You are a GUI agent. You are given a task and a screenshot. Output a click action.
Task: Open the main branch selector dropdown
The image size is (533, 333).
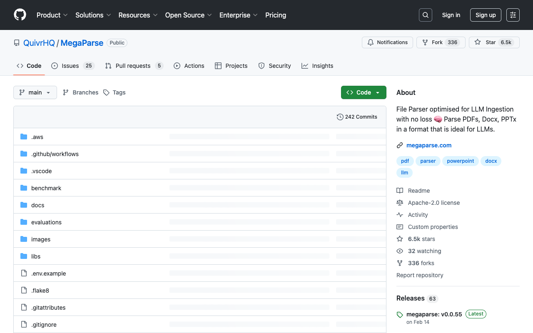(x=35, y=92)
